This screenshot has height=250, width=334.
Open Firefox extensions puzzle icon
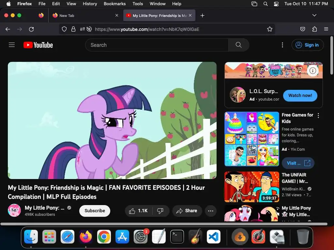(314, 29)
